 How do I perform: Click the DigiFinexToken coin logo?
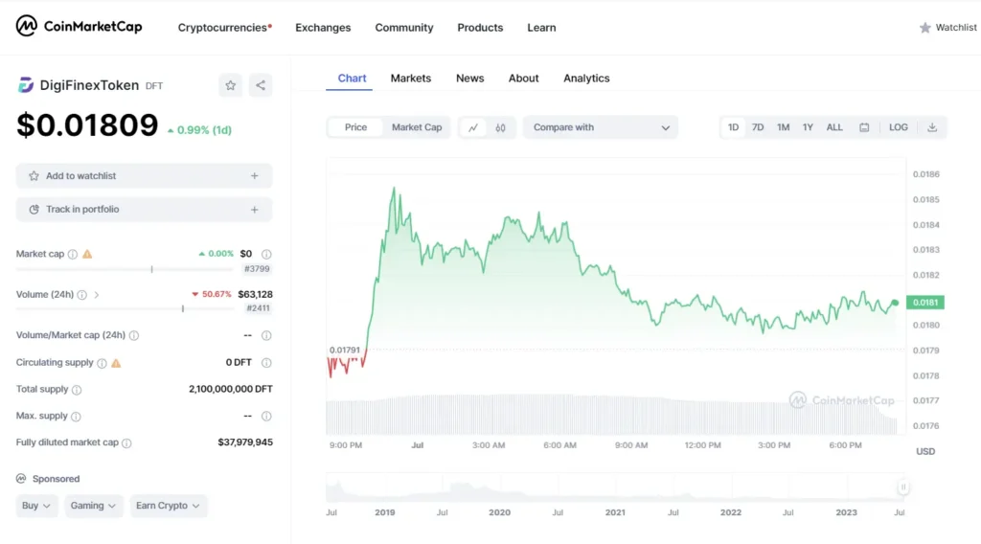click(26, 85)
